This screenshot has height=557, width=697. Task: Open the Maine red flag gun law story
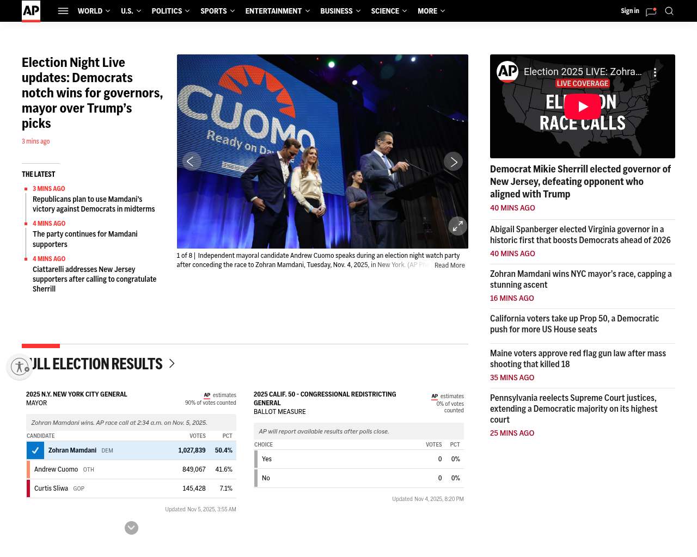coord(578,358)
